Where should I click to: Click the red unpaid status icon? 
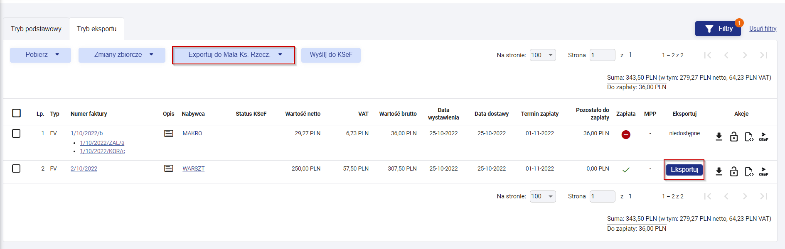(x=626, y=134)
